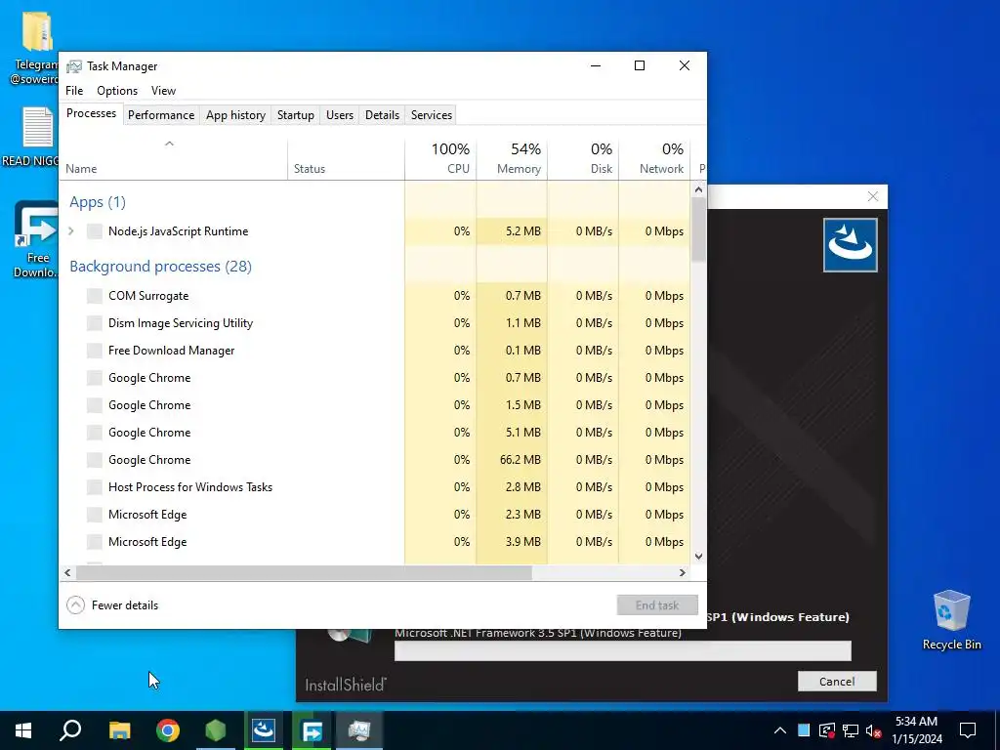Select the Host Process for Windows Tasks icon
Viewport: 1000px width, 750px height.
tap(95, 486)
